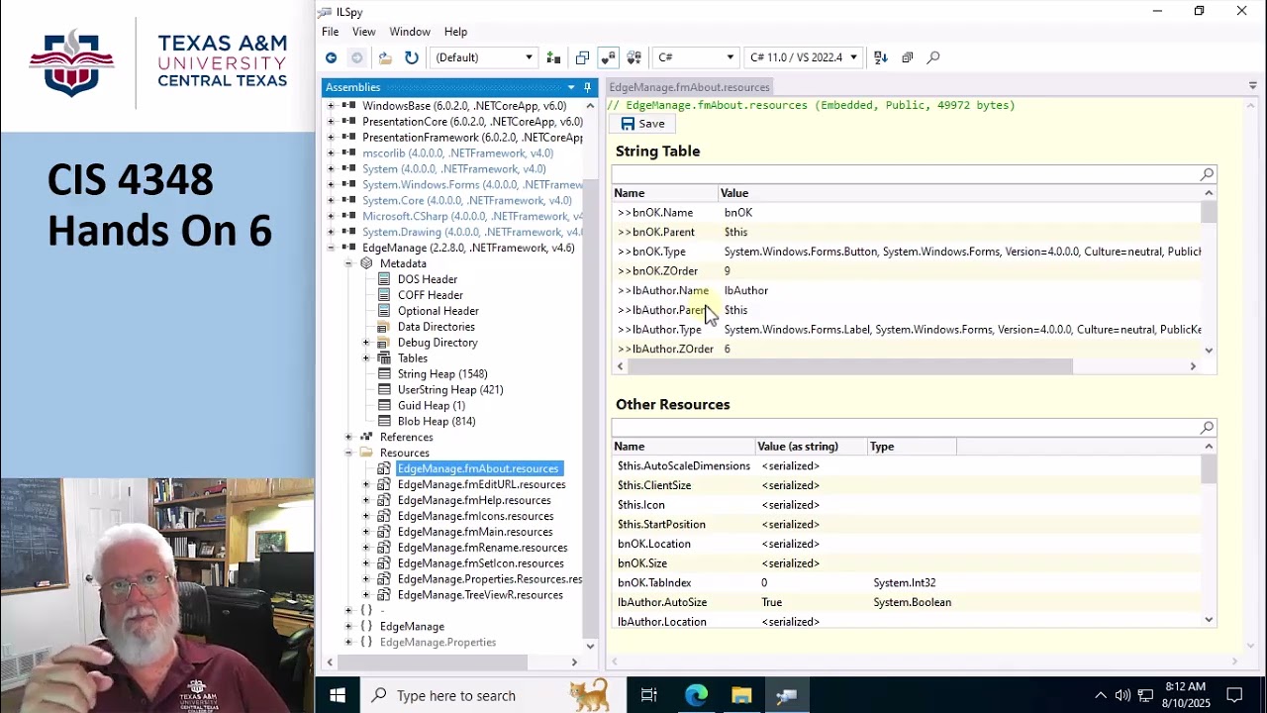
Task: Go back with the Back arrow toolbar icon
Action: pos(331,57)
